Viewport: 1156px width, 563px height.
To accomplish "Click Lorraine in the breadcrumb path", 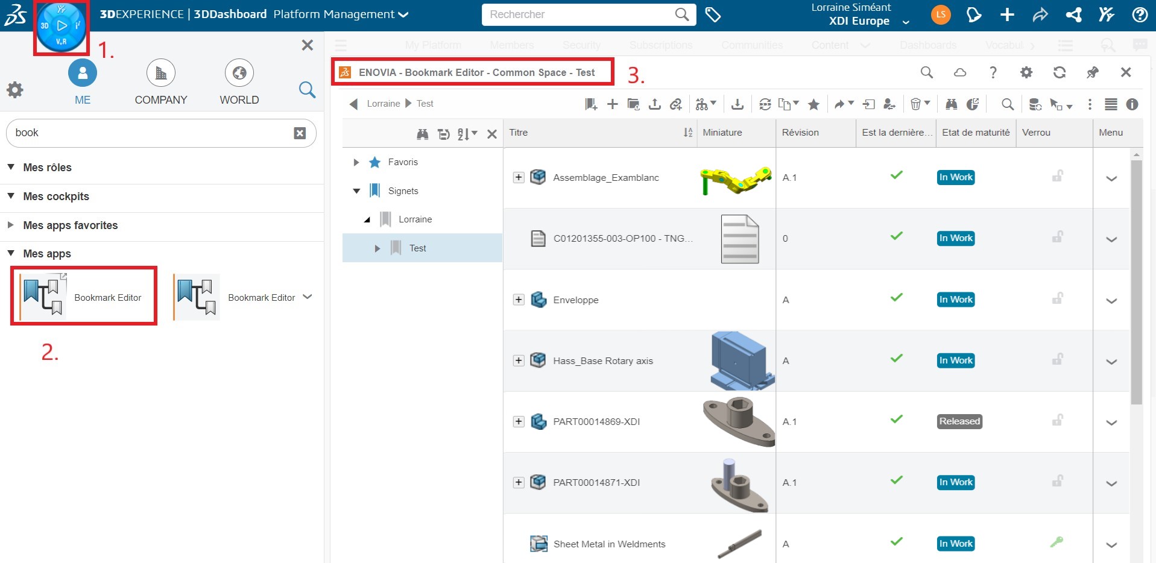I will pos(383,104).
